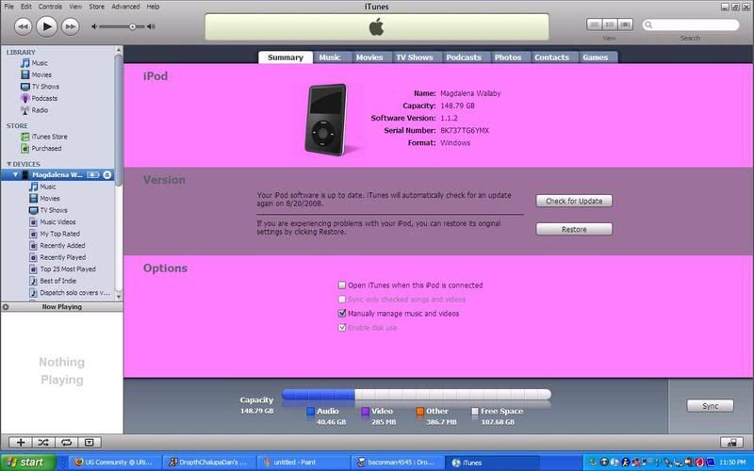Click the max-volume speaker icon
Viewport: 754px width, 471px height.
click(x=151, y=27)
